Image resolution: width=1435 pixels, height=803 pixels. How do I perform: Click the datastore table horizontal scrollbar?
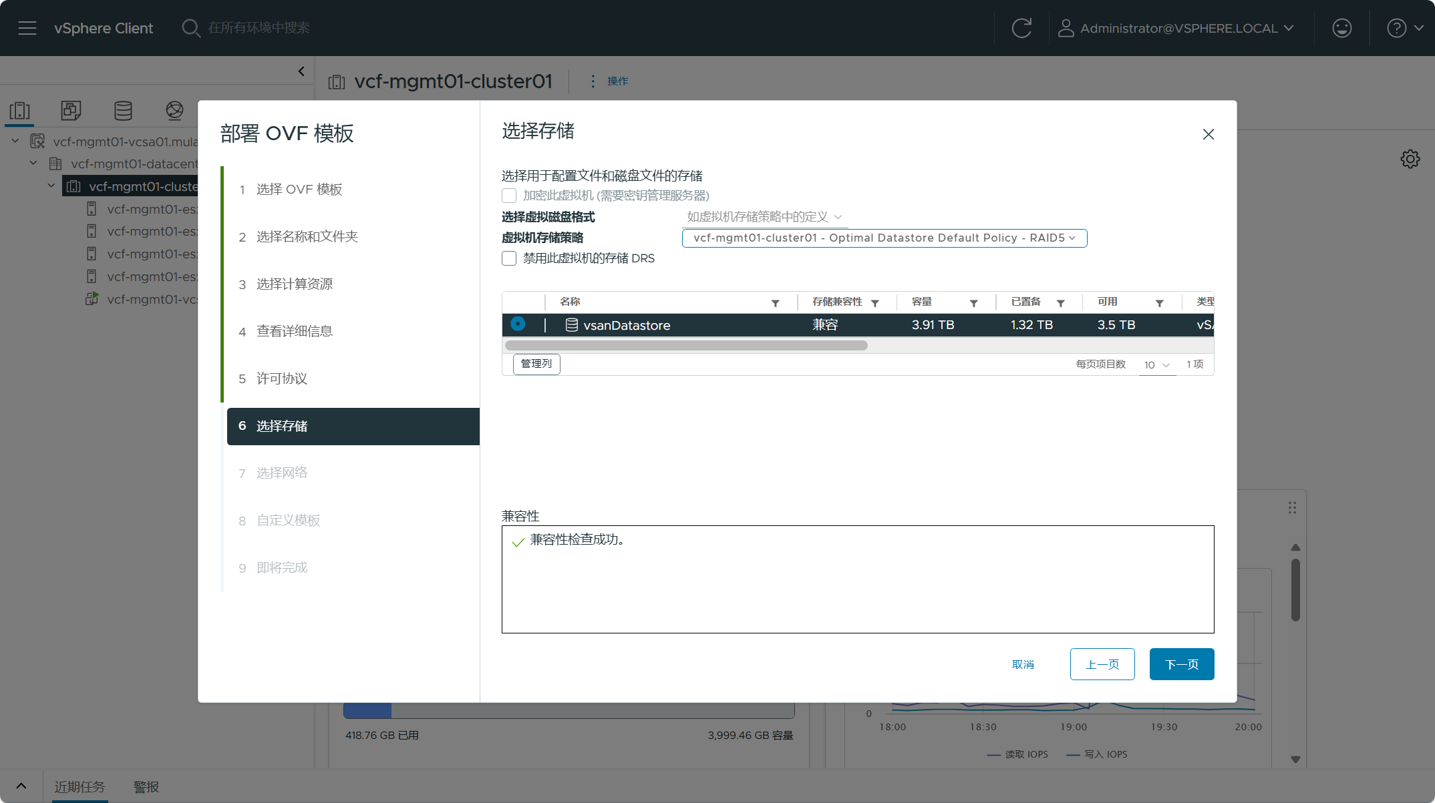tap(686, 346)
